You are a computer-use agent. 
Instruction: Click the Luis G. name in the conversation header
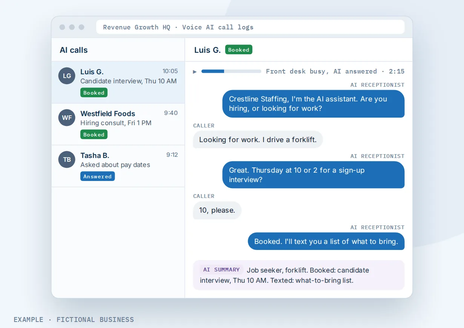tap(207, 50)
